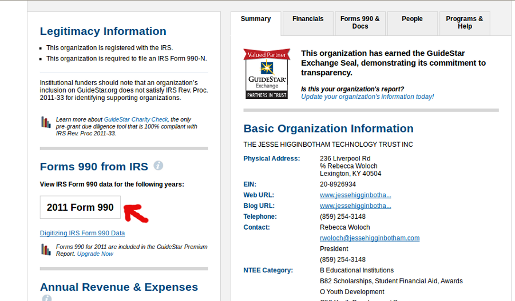The width and height of the screenshot is (515, 301).
Task: Click the 2011 Form 990 button
Action: (x=80, y=207)
